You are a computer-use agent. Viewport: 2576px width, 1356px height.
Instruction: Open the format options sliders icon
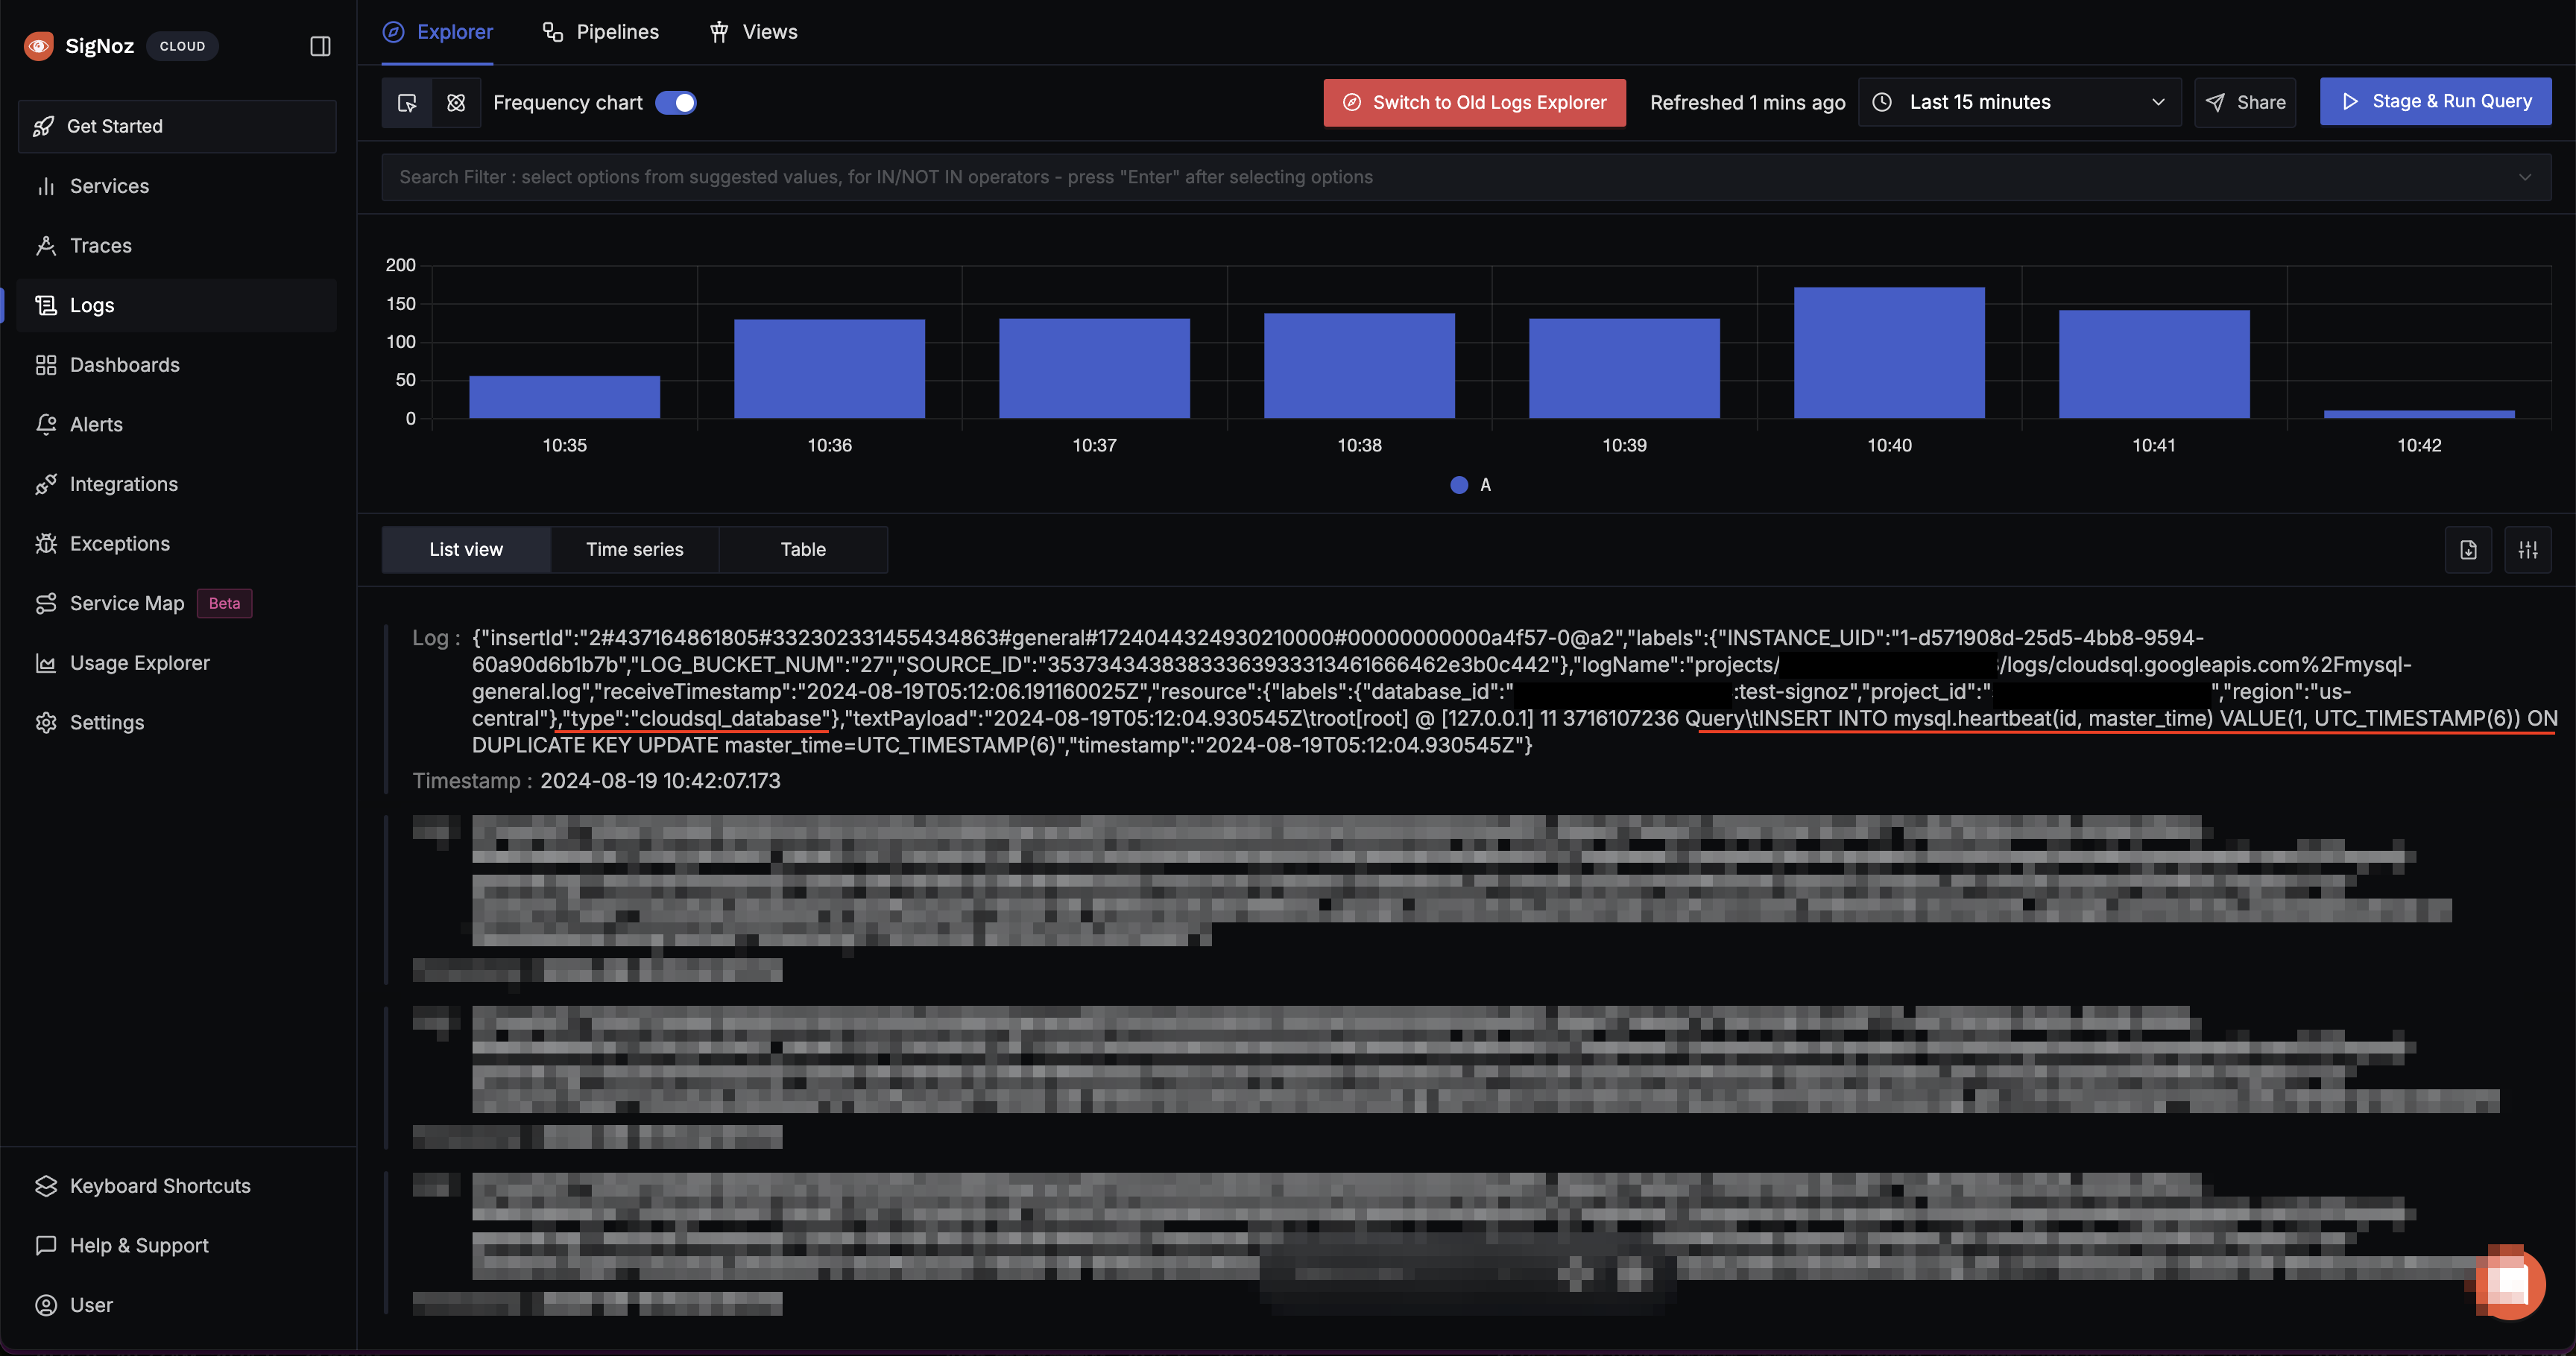coord(2528,550)
